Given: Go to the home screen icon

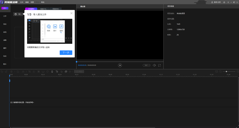Looking at the screenshot, I should [x=224, y=2].
